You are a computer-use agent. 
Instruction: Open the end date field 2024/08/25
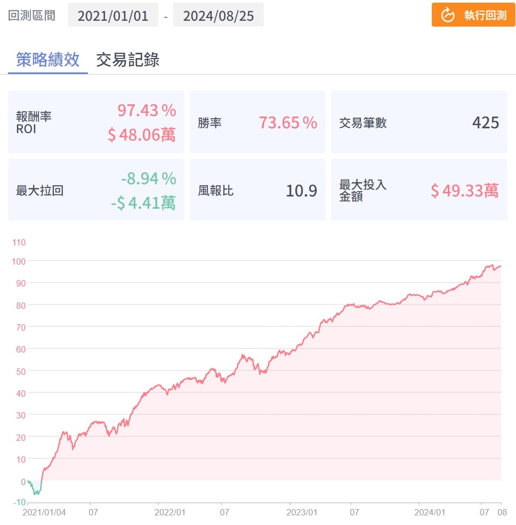tap(219, 15)
